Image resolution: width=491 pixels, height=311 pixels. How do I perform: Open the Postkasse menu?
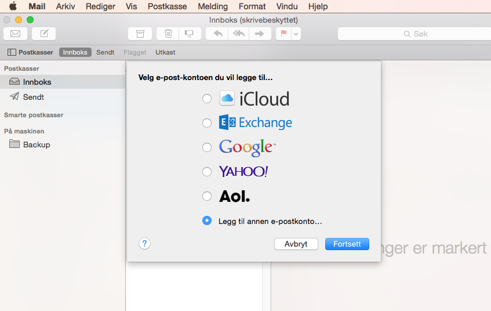click(167, 6)
